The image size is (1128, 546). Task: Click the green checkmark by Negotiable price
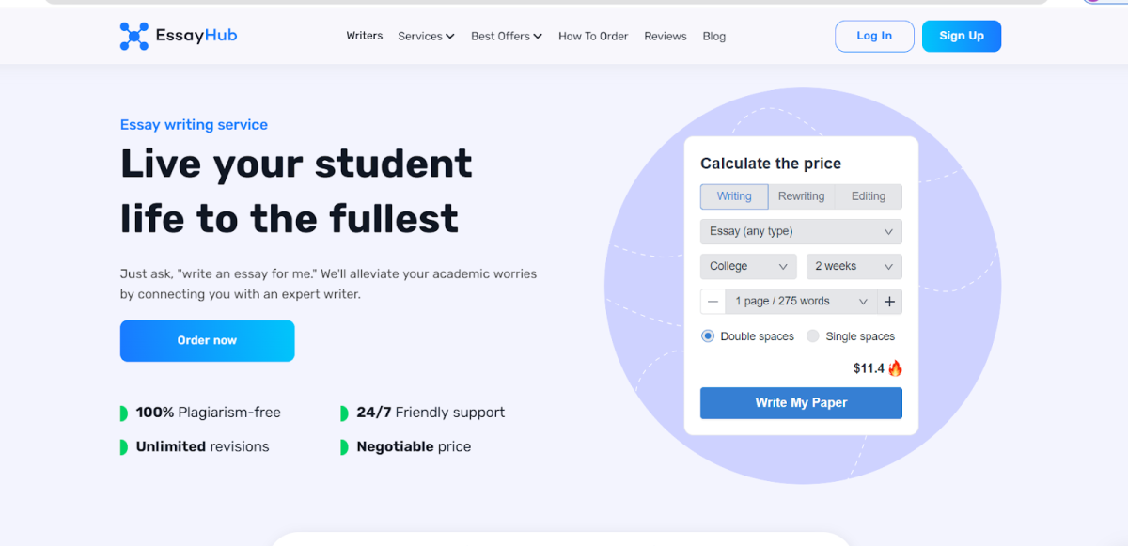click(x=346, y=446)
